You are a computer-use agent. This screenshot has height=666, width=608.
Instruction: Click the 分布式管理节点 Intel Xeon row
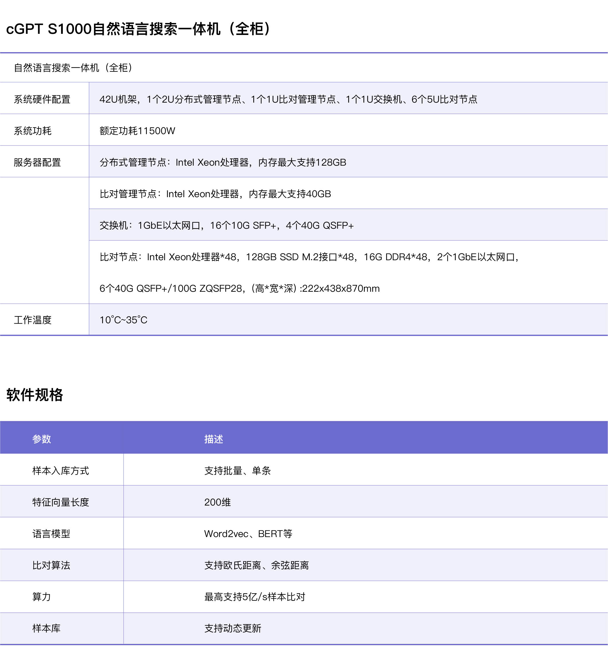tap(223, 162)
